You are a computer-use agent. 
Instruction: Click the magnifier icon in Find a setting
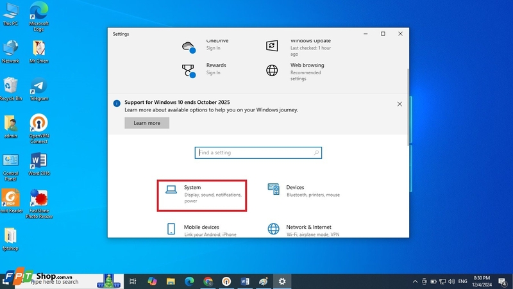316,153
